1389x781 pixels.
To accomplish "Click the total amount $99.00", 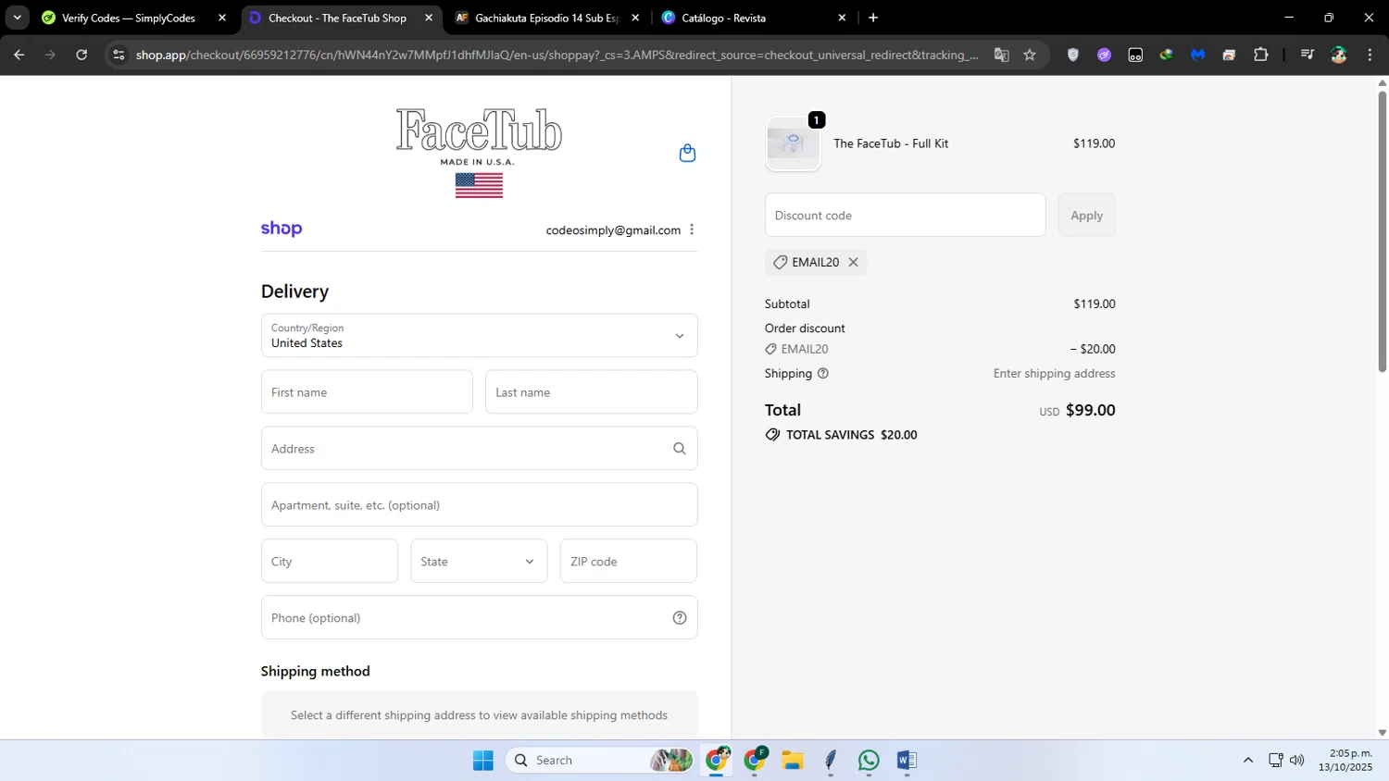I will pyautogui.click(x=1090, y=410).
